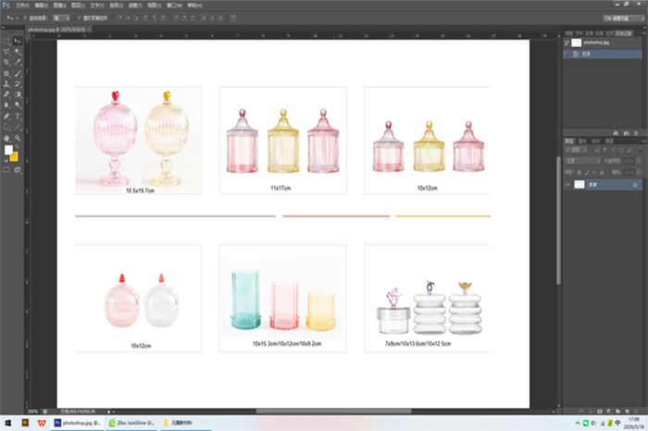Open the Filter menu

pyautogui.click(x=135, y=6)
